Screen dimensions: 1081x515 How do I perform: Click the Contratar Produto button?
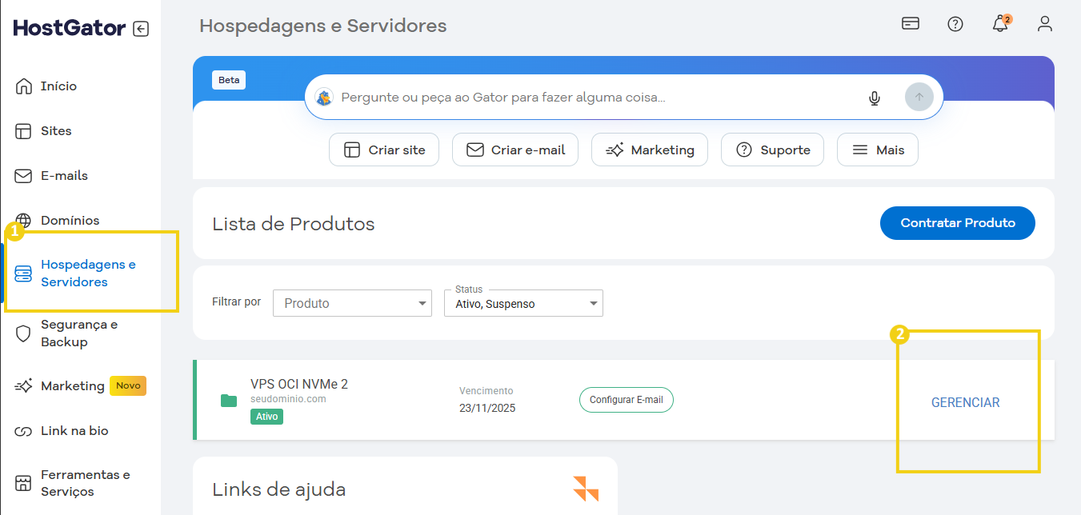click(x=957, y=223)
